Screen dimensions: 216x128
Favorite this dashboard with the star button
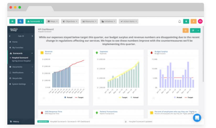click(185, 30)
